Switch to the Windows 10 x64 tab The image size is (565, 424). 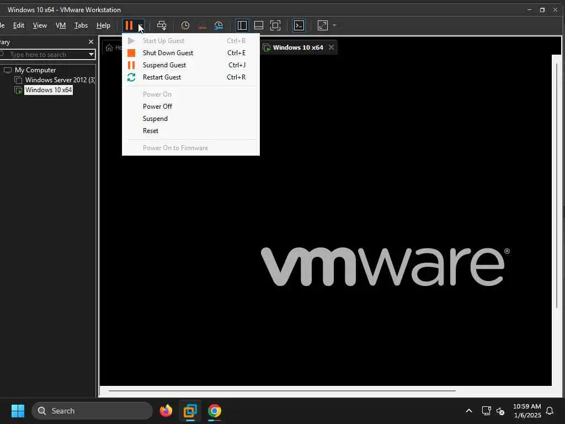(x=297, y=47)
